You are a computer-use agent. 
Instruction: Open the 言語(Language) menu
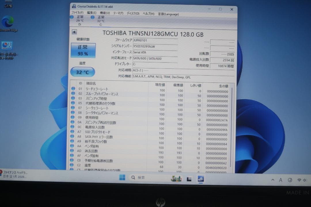pyautogui.click(x=169, y=14)
